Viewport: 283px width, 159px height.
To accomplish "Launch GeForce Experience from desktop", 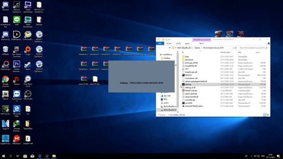I will [x=17, y=7].
